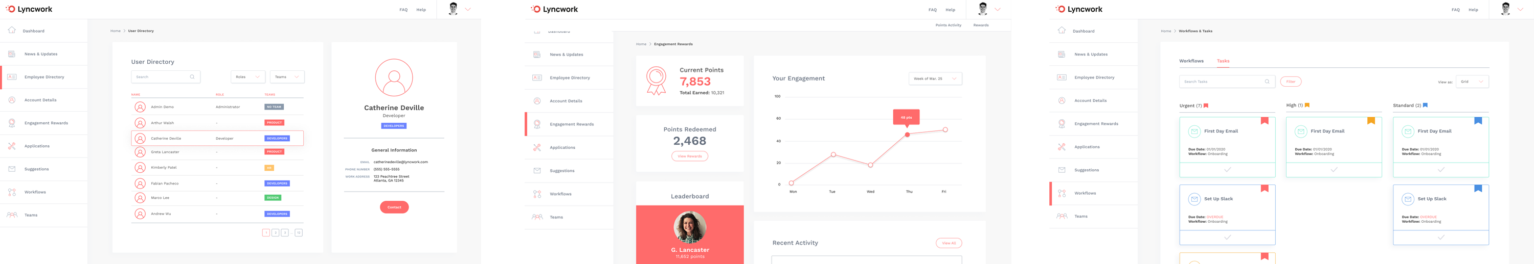Click the User Directory search field

tap(161, 77)
